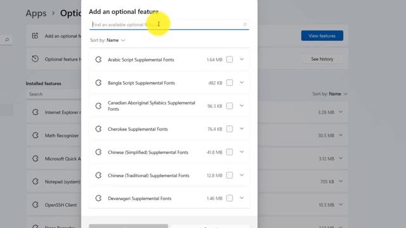Click the Math Recognizer feature icon
Screen dimensions: 406x228
click(x=36, y=135)
